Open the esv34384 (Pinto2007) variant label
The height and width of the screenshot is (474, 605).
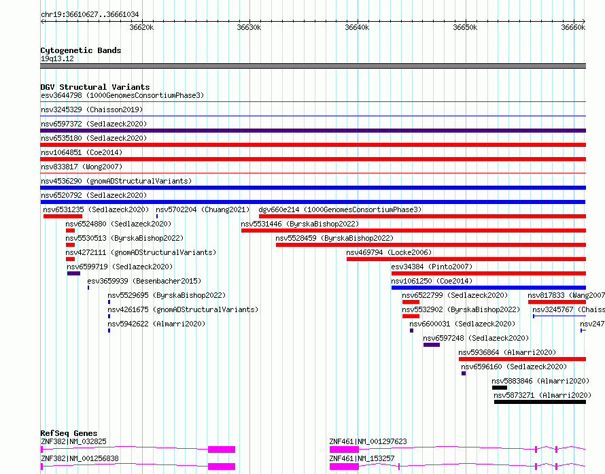(x=432, y=267)
